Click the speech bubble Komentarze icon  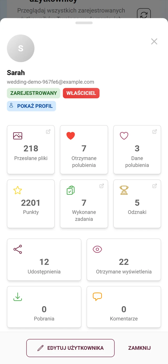pos(97,297)
